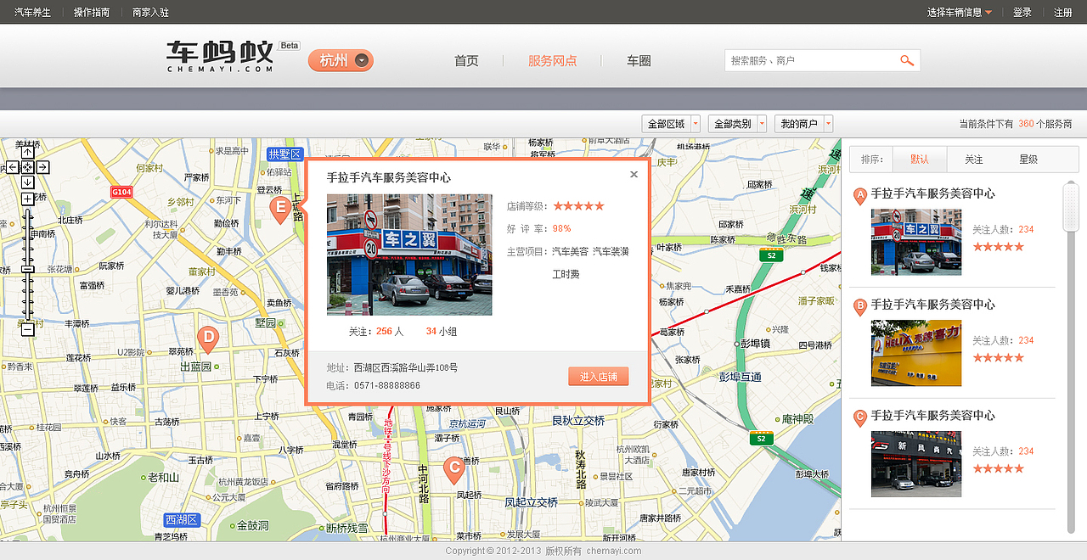Open the 杭州 city selector dropdown

[341, 60]
